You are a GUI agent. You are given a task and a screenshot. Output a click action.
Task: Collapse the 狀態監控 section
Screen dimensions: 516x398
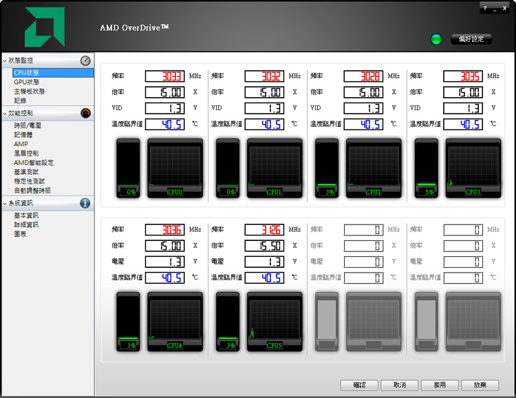[x=5, y=61]
